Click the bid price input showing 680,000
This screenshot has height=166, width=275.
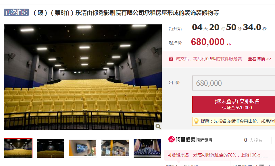click(234, 83)
